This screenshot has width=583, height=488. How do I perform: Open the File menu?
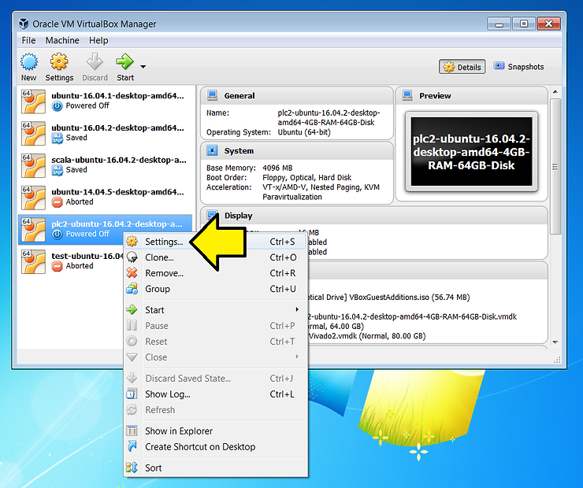pos(28,40)
